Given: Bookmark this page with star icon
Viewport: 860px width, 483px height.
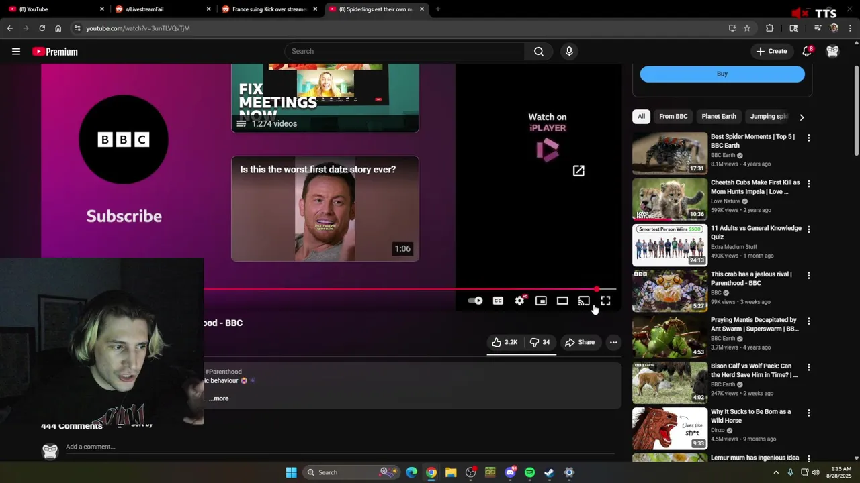Looking at the screenshot, I should tap(747, 28).
